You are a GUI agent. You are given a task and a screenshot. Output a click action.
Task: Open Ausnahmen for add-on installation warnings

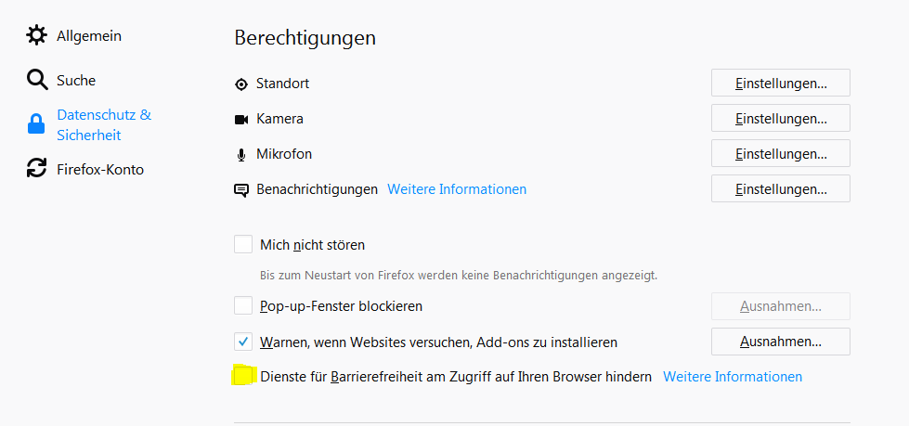click(x=781, y=342)
